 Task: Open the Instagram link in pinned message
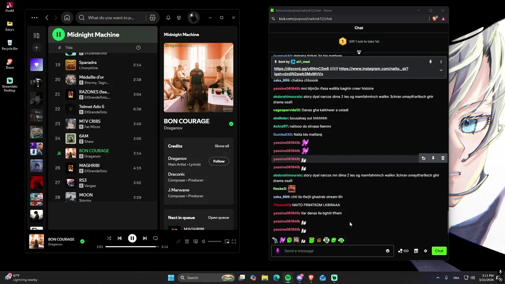point(341,71)
